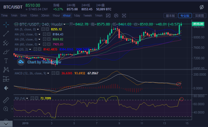Switch to the 1hour interval
The width and height of the screenshot is (208, 127).
56,16
